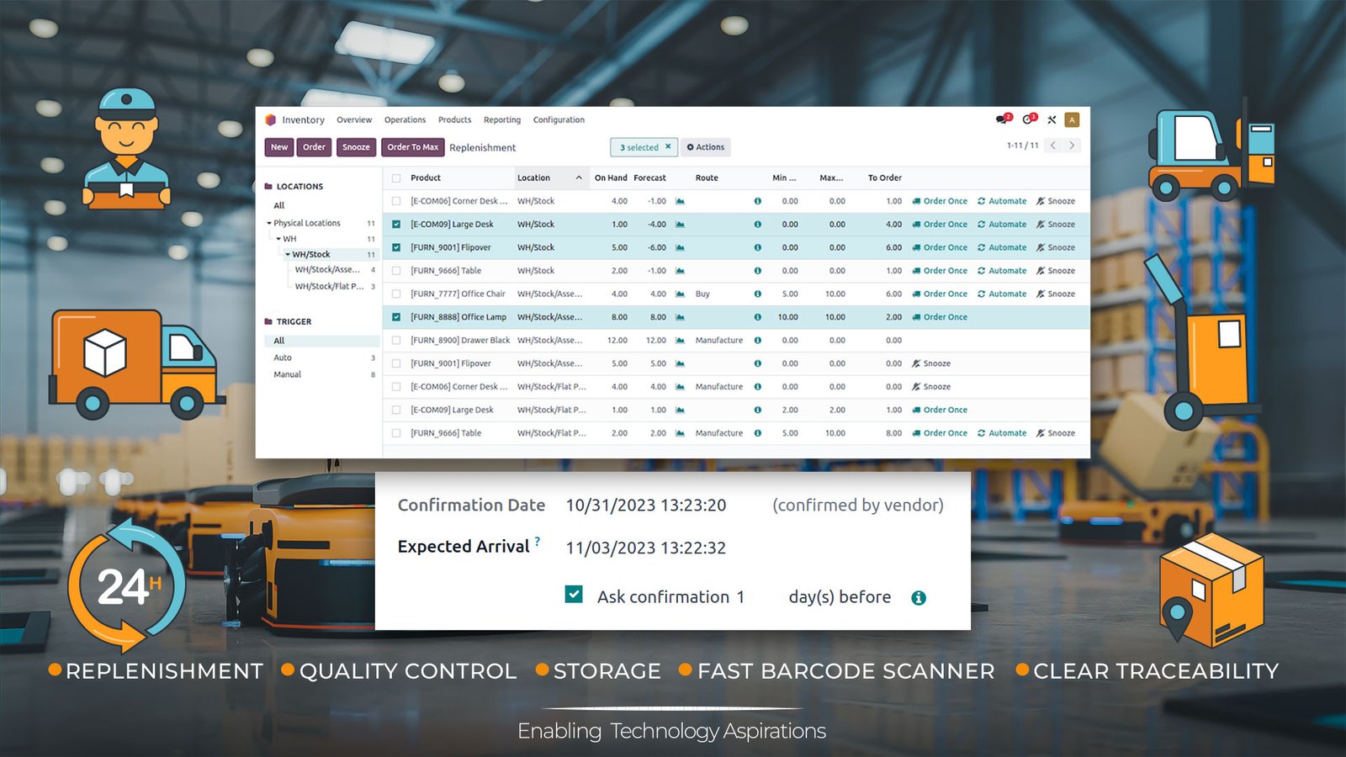Select the [FURN_9666] Table WH/Stock checkbox
Screen dimensions: 1346x757
(x=396, y=271)
